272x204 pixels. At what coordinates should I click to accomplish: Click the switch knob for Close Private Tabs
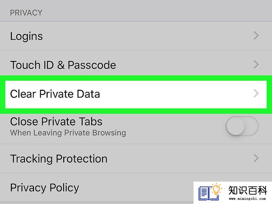[x=235, y=126]
